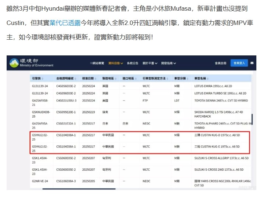Select the LOTUS EMIRA 1991c.c. A8 2D cell
Image resolution: width=263 pixels, height=200 pixels.
pos(213,86)
